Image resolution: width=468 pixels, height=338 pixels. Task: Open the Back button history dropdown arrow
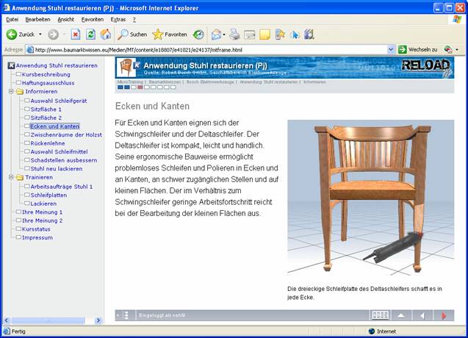point(40,35)
